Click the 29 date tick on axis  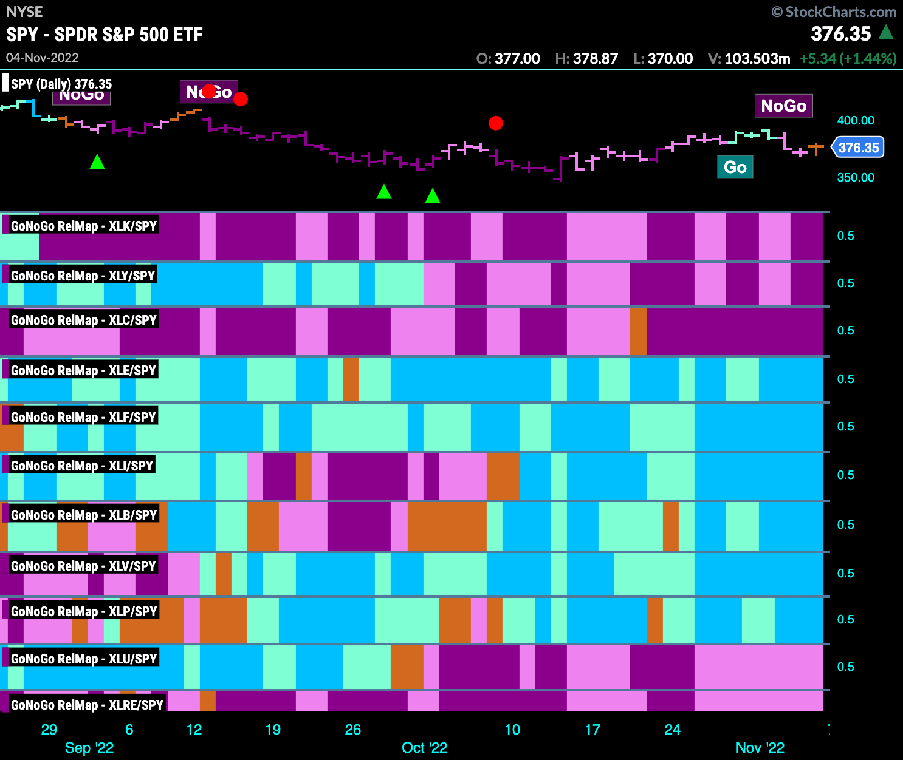point(49,730)
